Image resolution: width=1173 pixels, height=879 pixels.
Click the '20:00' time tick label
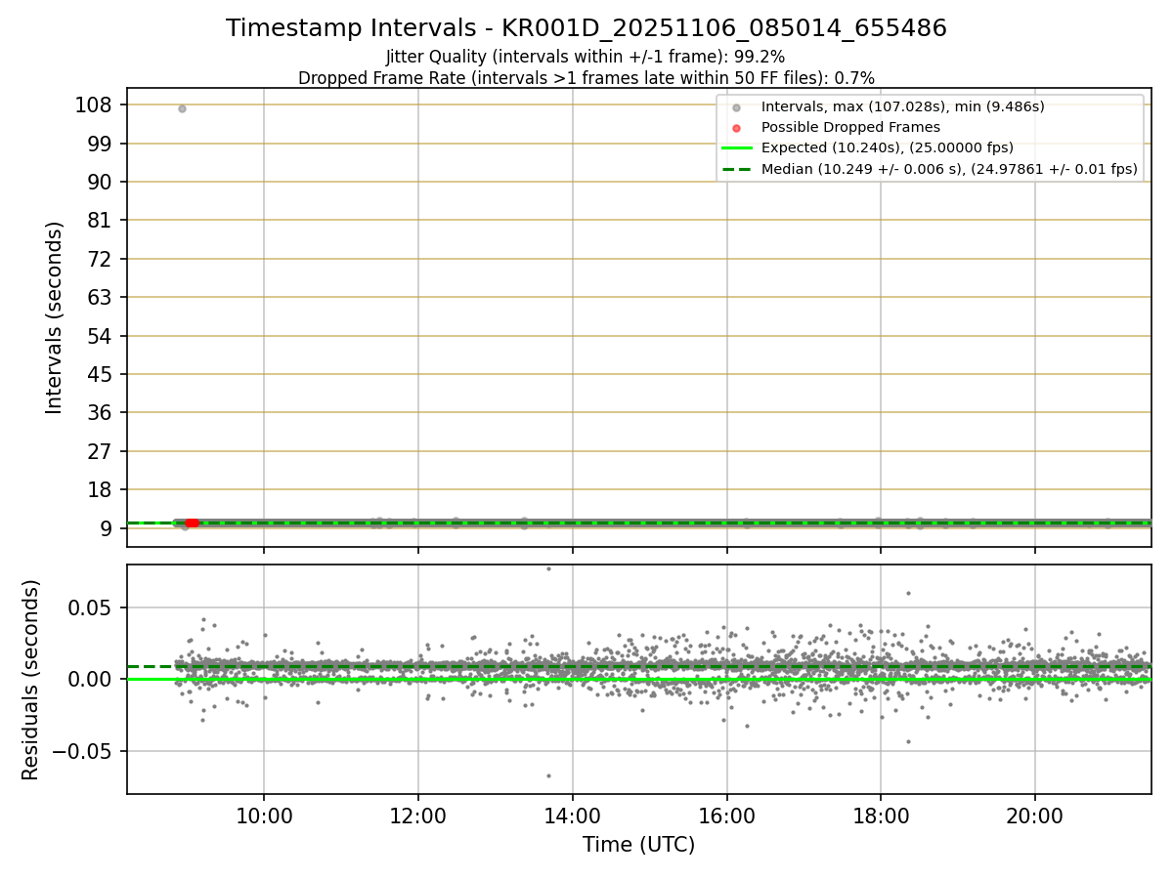[x=1036, y=816]
